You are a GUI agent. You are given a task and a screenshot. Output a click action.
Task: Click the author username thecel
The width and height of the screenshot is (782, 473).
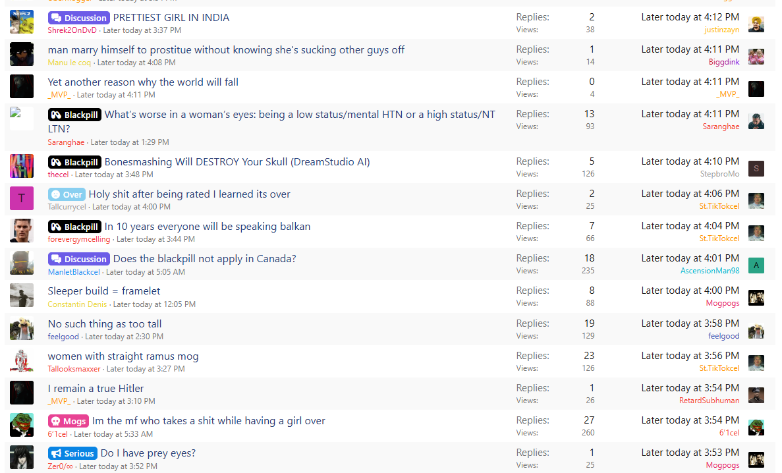tap(58, 175)
